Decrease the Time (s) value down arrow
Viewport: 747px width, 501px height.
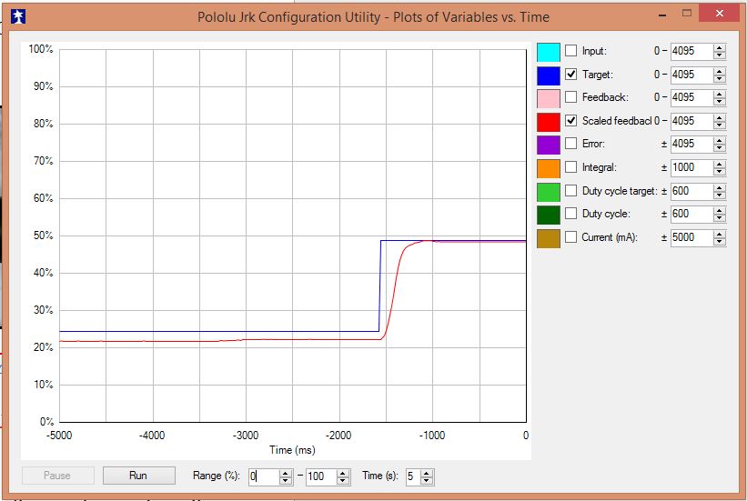[427, 480]
